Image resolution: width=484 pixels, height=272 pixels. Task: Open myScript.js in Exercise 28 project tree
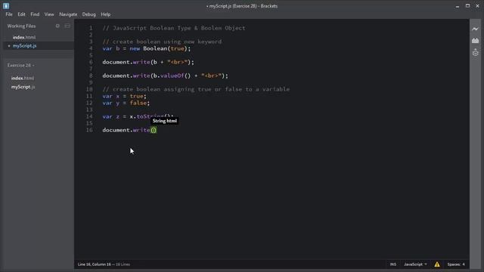coord(23,87)
